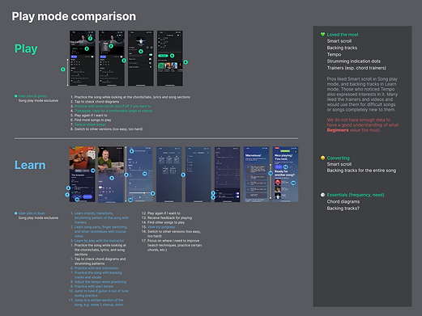Tap the blue pill button in first Play screen
The height and width of the screenshot is (316, 422).
74,57
